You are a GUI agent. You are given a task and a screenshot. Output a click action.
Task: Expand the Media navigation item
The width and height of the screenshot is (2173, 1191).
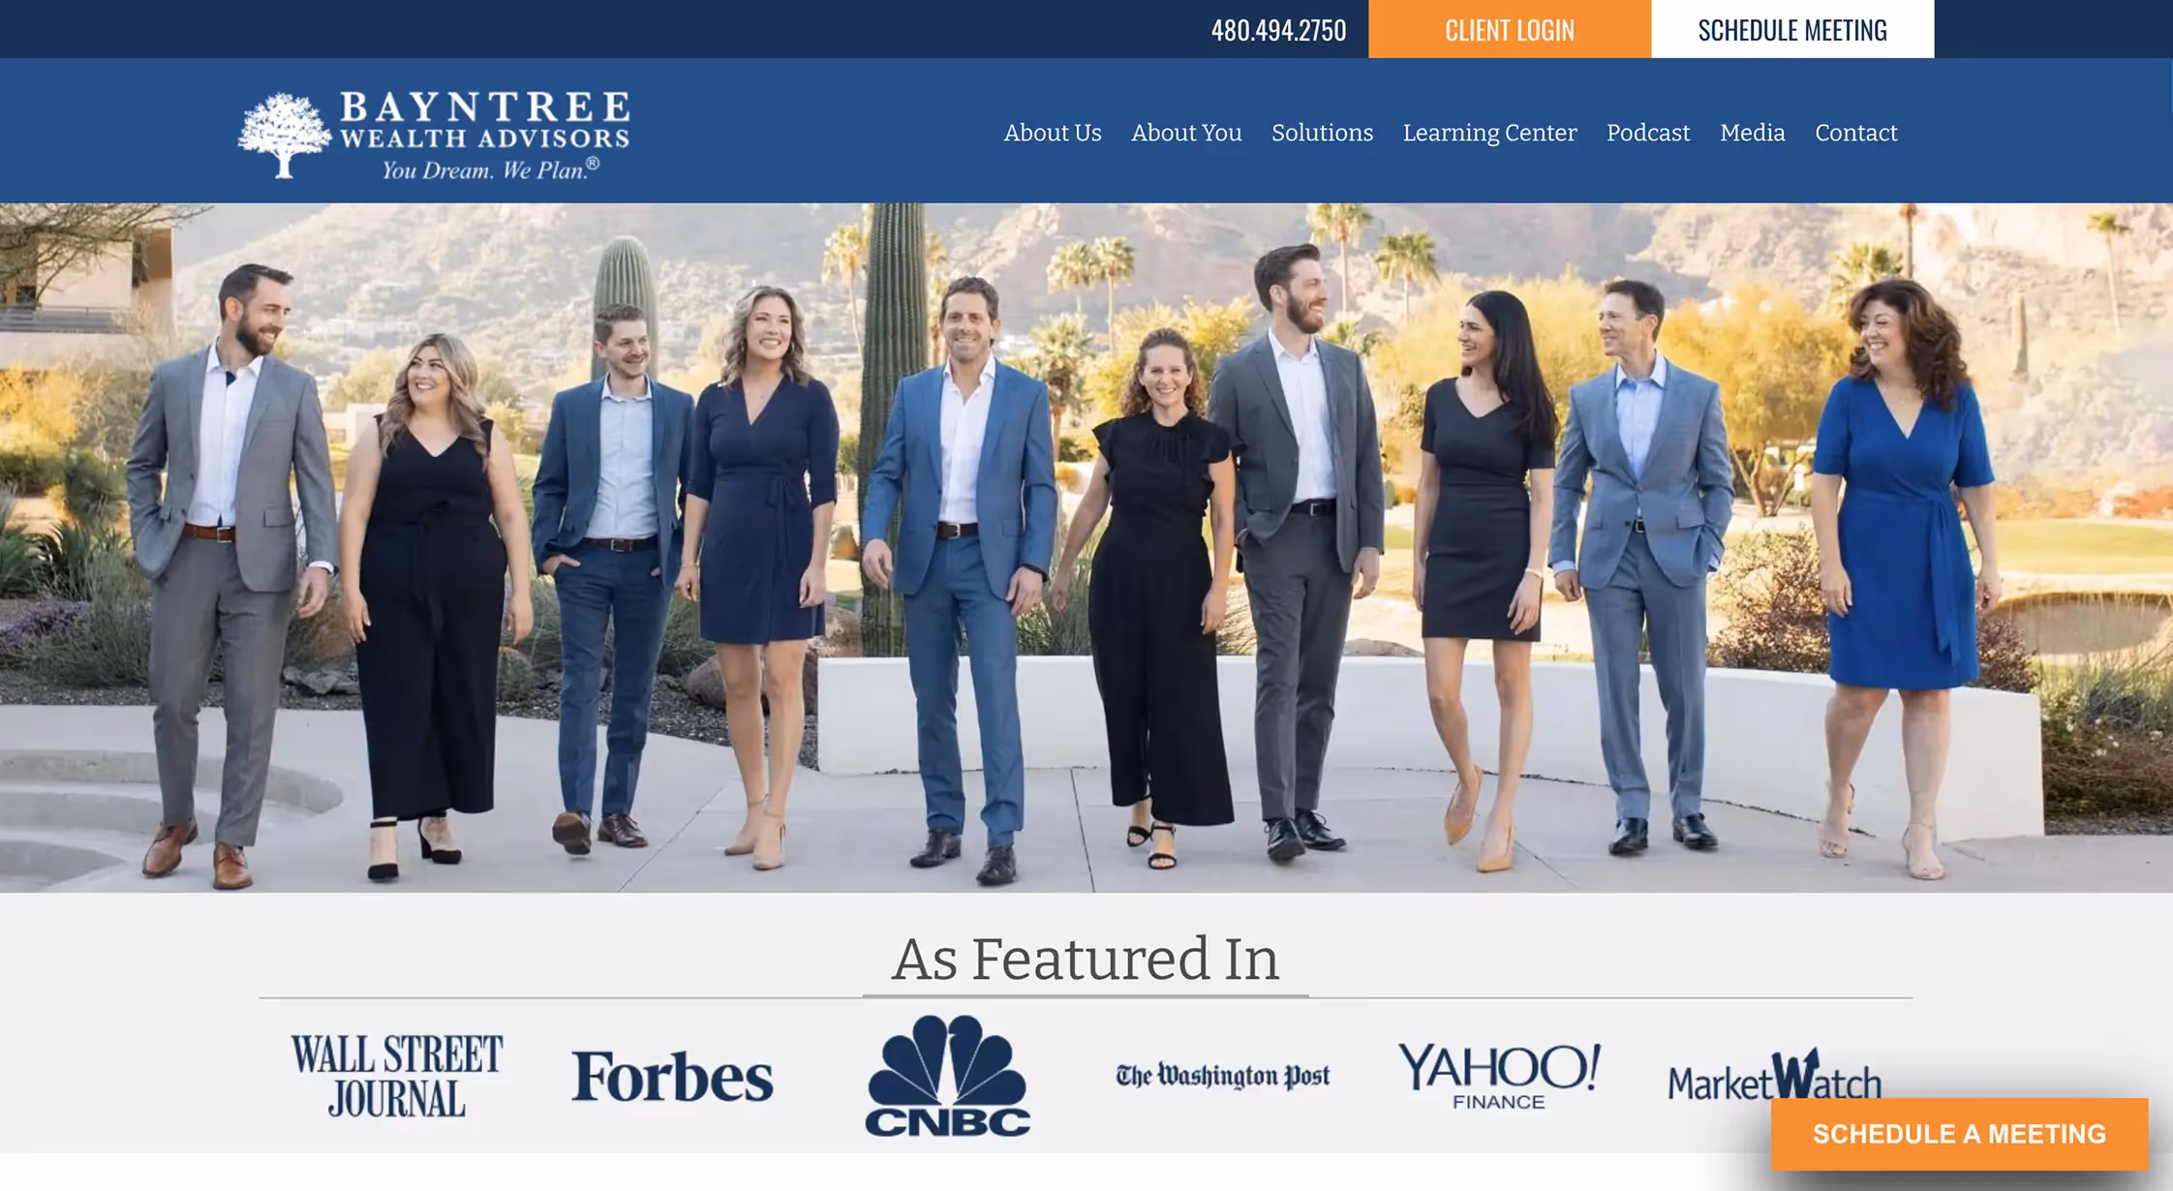(x=1752, y=133)
